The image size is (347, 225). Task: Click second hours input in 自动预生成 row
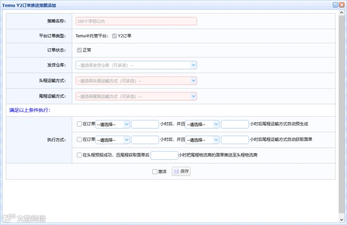coord(235,124)
